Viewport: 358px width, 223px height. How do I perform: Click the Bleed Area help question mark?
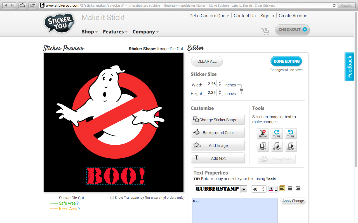79,209
